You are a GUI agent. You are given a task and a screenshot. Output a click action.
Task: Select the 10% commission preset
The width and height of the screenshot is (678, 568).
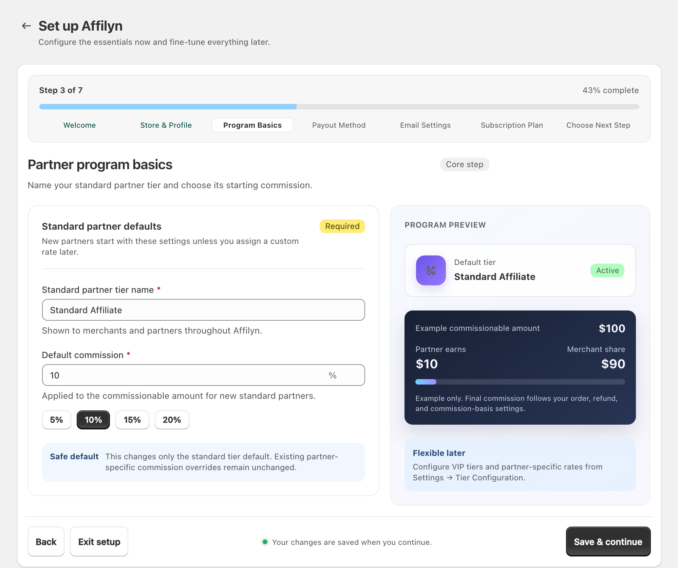pyautogui.click(x=93, y=420)
